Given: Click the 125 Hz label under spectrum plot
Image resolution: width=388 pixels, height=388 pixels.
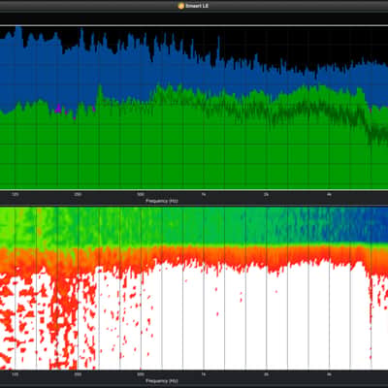Looking at the screenshot, I should pyautogui.click(x=15, y=195).
